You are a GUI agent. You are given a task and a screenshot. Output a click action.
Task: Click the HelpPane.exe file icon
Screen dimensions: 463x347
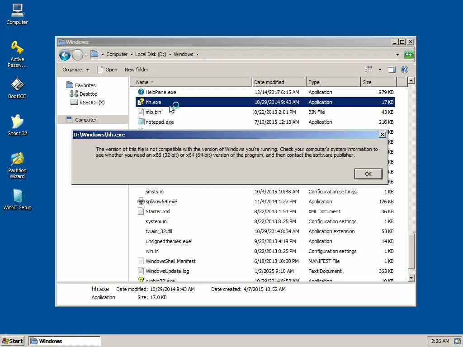click(x=141, y=92)
